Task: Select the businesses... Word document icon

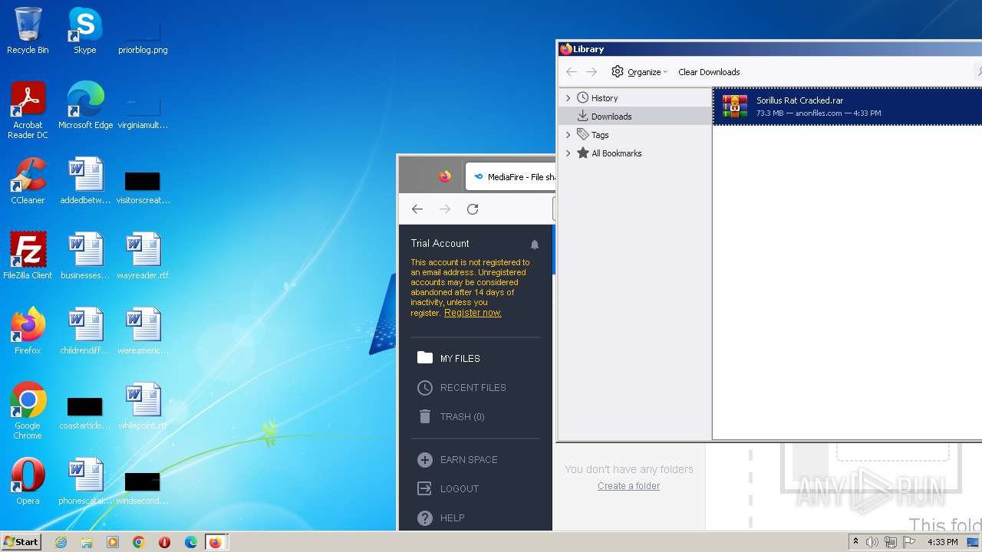Action: tap(85, 256)
